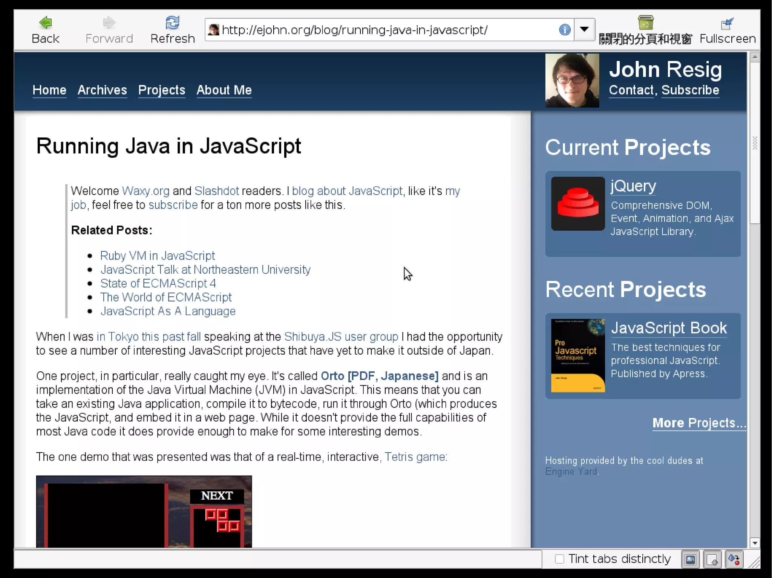
Task: Expand the address bar history dropdown
Action: [584, 29]
